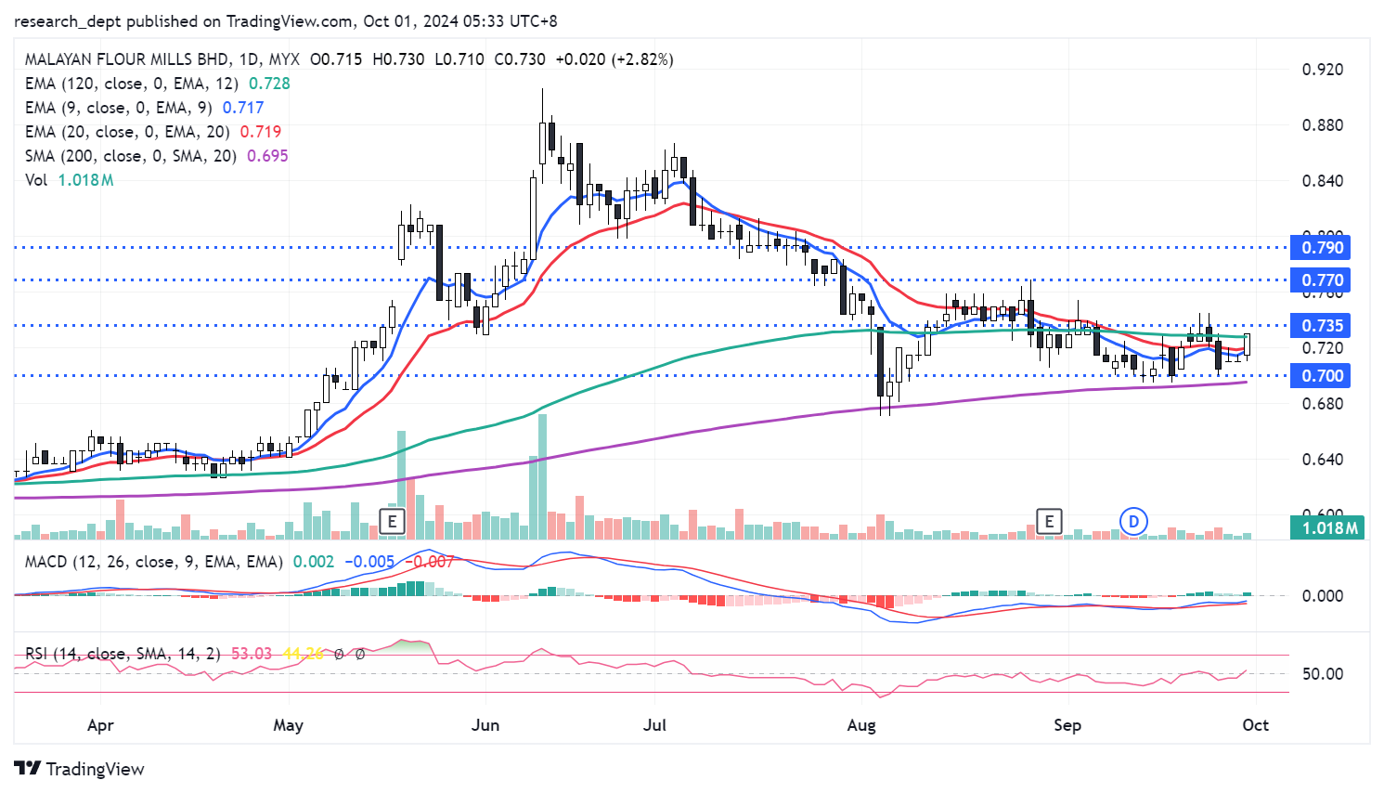
Task: Click the Vol indicator legend
Action: click(36, 180)
